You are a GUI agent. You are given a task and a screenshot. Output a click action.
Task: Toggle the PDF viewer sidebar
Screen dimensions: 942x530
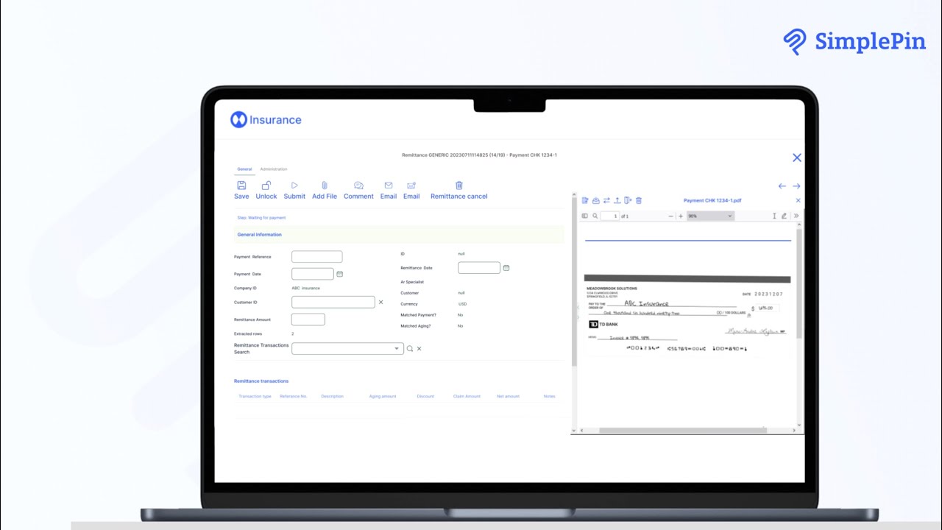(x=585, y=216)
